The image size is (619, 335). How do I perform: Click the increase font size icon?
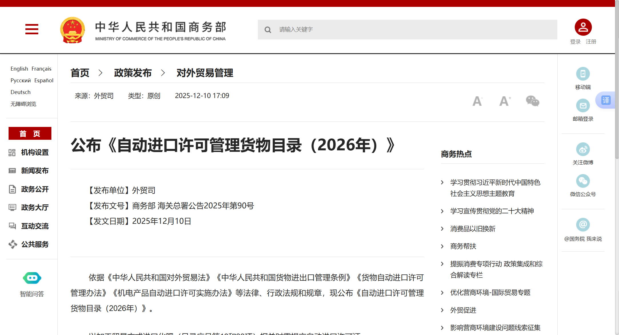(x=505, y=101)
